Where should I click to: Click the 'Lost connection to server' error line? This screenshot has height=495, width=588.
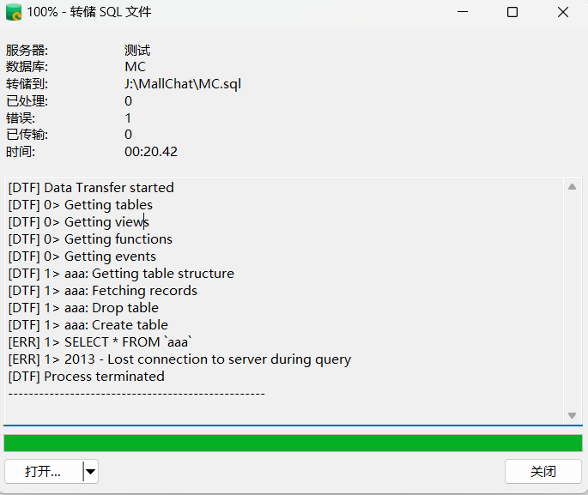[179, 359]
